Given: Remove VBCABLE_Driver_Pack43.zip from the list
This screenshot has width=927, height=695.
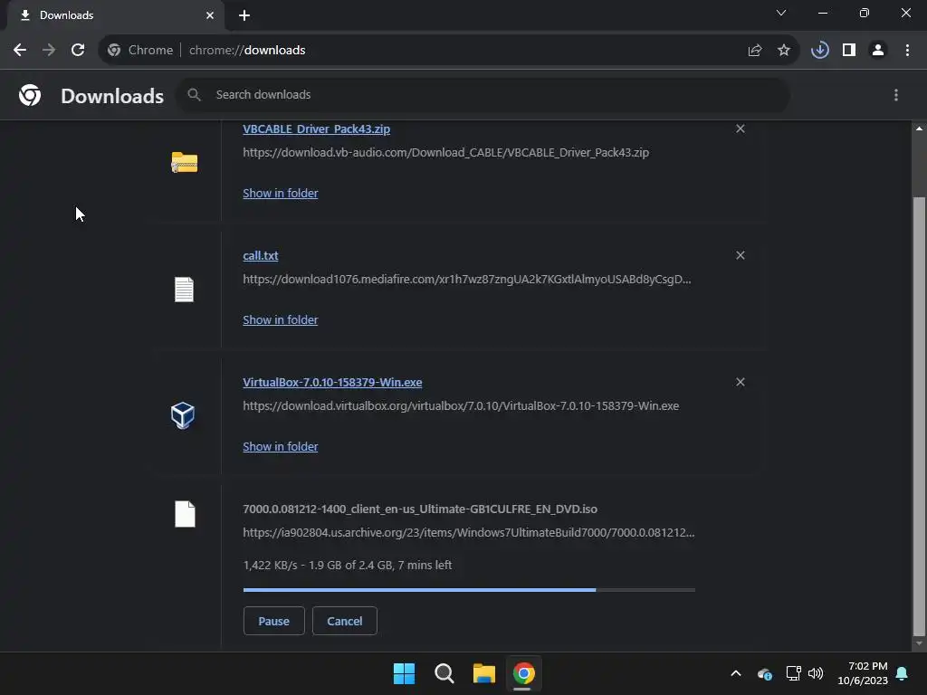Looking at the screenshot, I should click(x=740, y=129).
